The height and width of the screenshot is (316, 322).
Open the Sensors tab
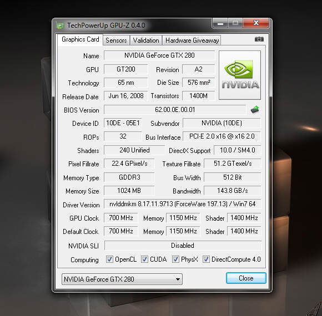click(x=116, y=40)
